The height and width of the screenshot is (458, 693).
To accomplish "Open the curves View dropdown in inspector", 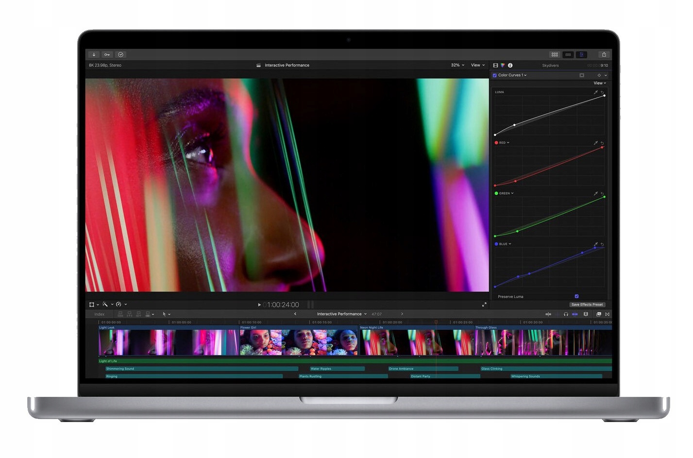I will click(x=600, y=83).
